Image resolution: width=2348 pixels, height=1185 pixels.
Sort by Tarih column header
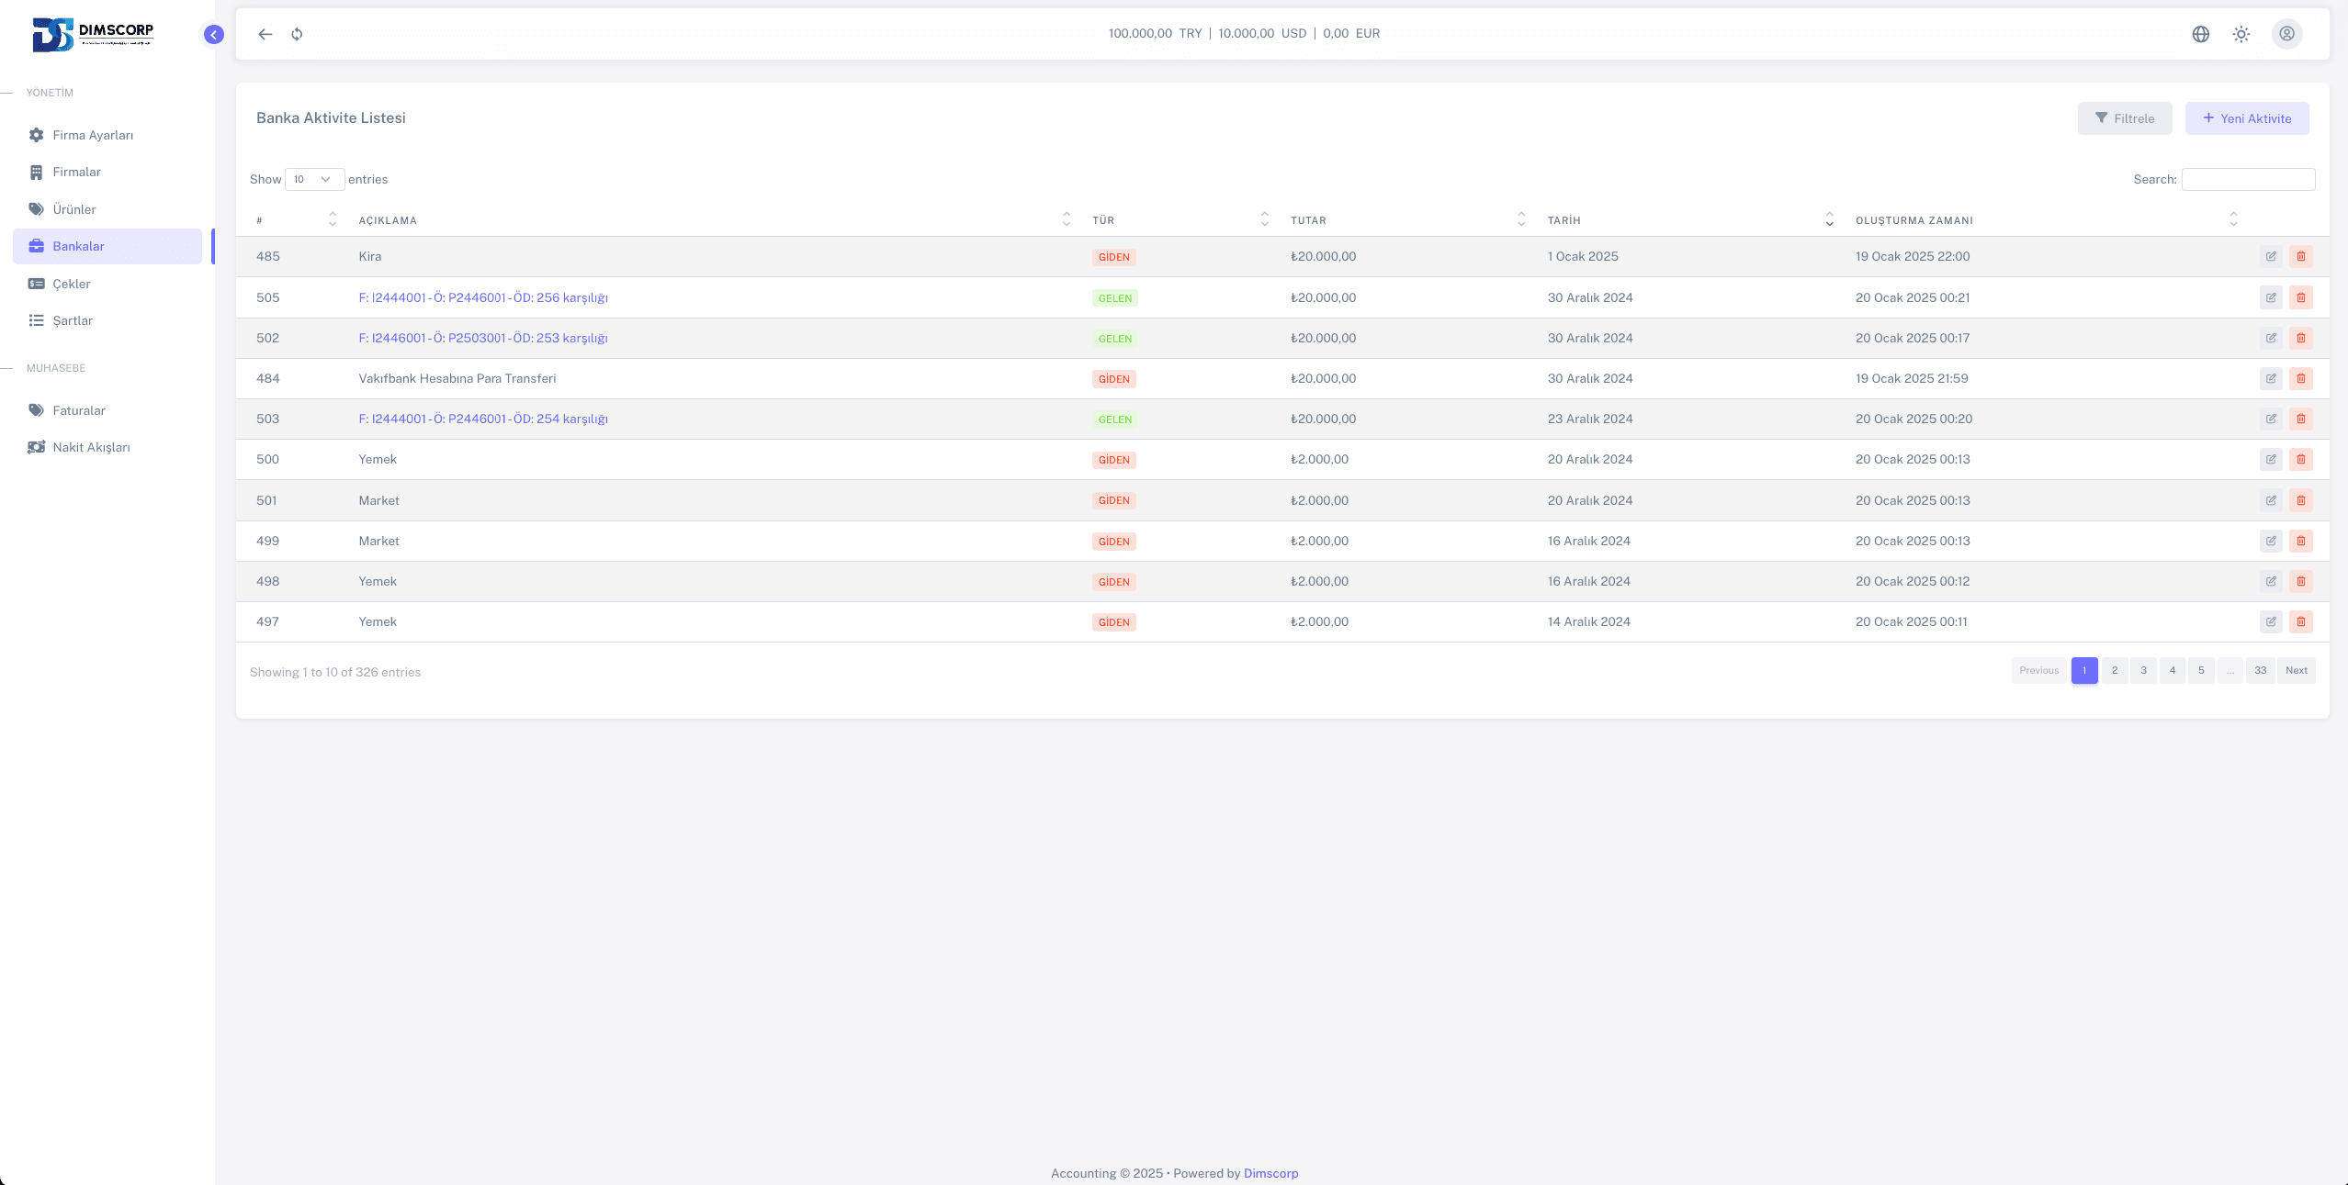coord(1563,220)
